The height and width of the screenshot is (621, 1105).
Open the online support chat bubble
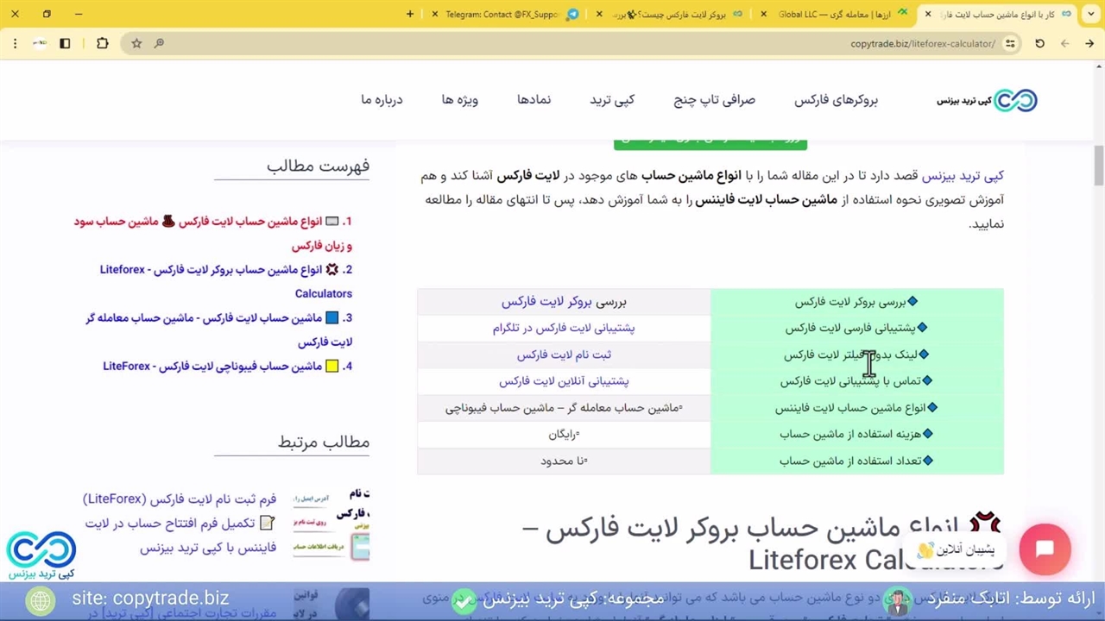click(x=1045, y=549)
